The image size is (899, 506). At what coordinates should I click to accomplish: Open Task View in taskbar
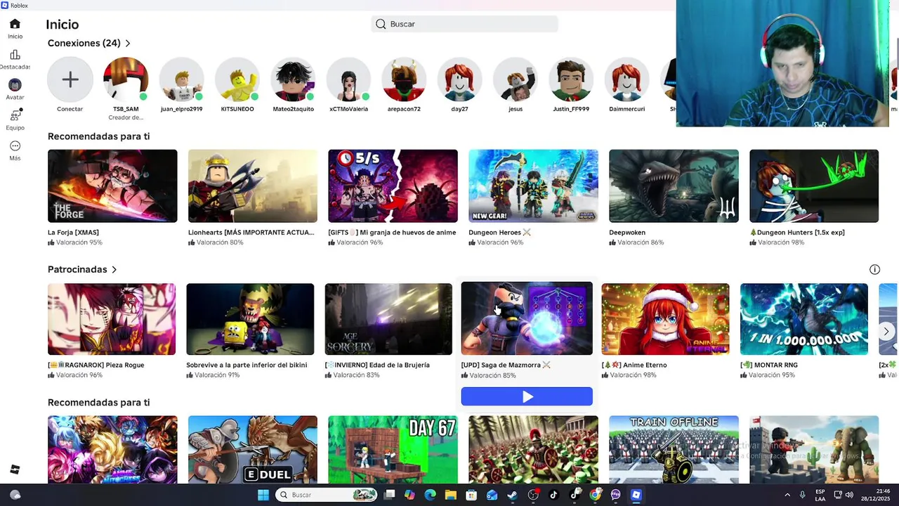click(390, 495)
